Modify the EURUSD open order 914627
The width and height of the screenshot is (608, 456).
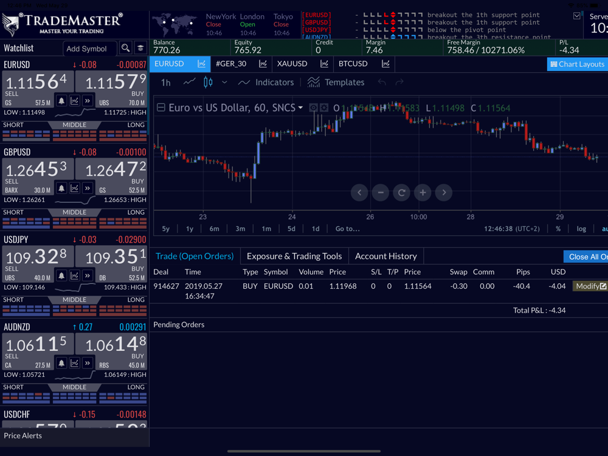point(590,286)
